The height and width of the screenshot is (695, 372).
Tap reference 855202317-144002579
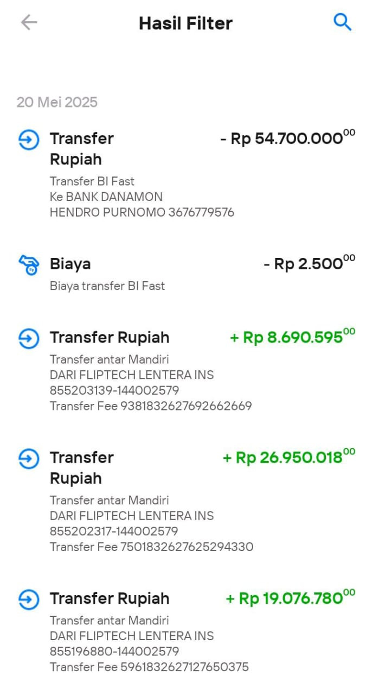[x=114, y=531]
